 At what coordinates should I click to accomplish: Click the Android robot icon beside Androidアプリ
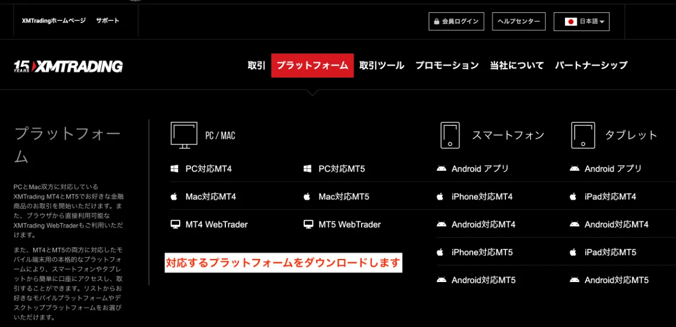coord(441,167)
